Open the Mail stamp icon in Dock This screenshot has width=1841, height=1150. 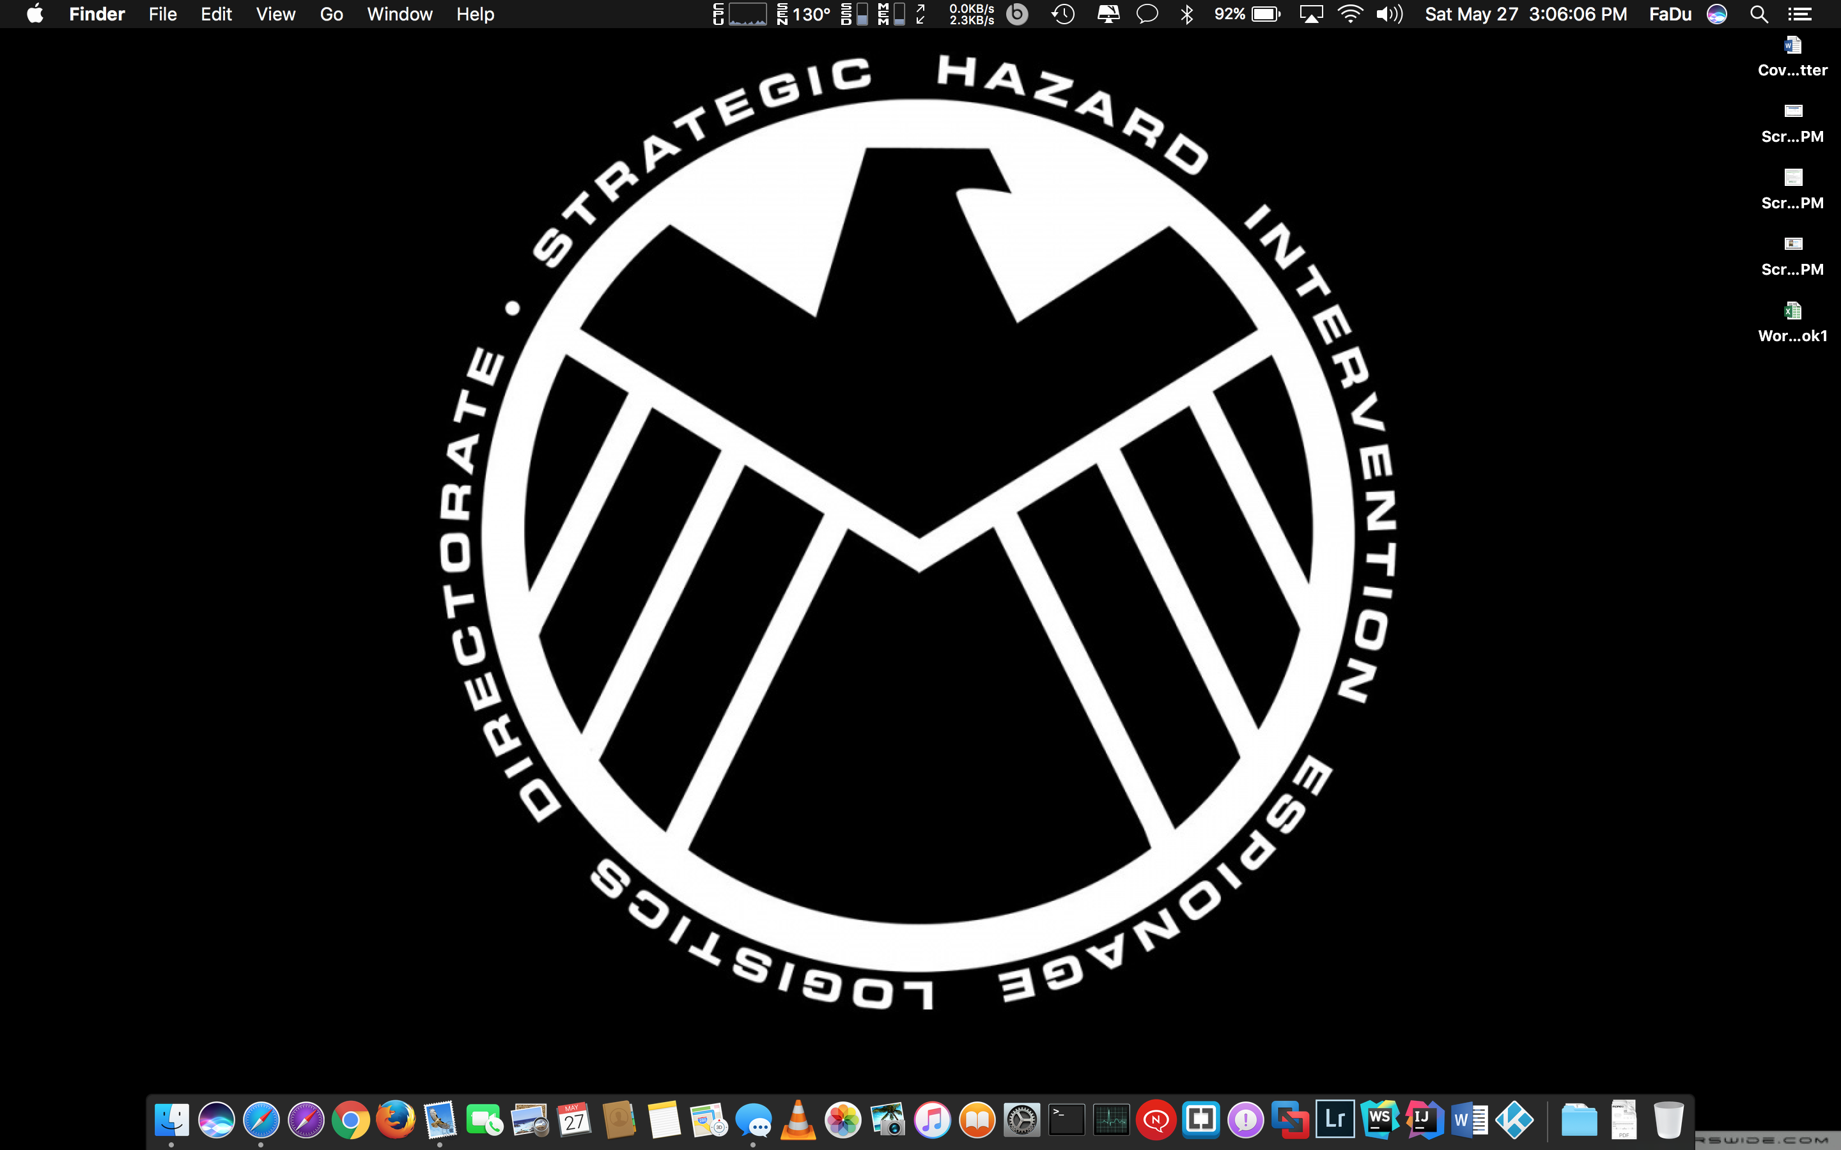coord(440,1119)
